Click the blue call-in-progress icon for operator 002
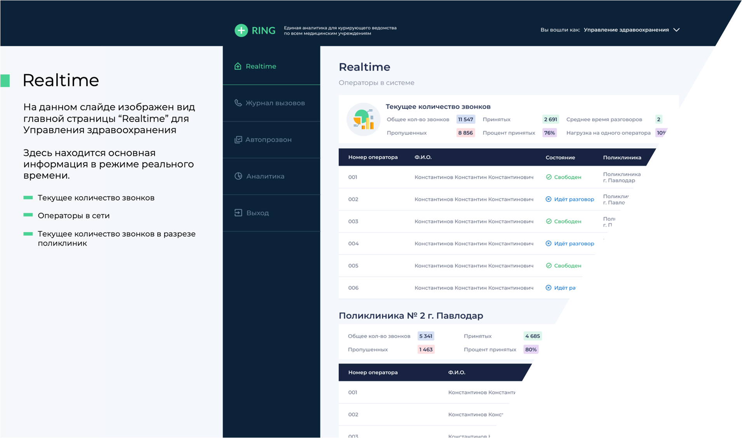Screen dimensions: 742x438 coord(549,199)
